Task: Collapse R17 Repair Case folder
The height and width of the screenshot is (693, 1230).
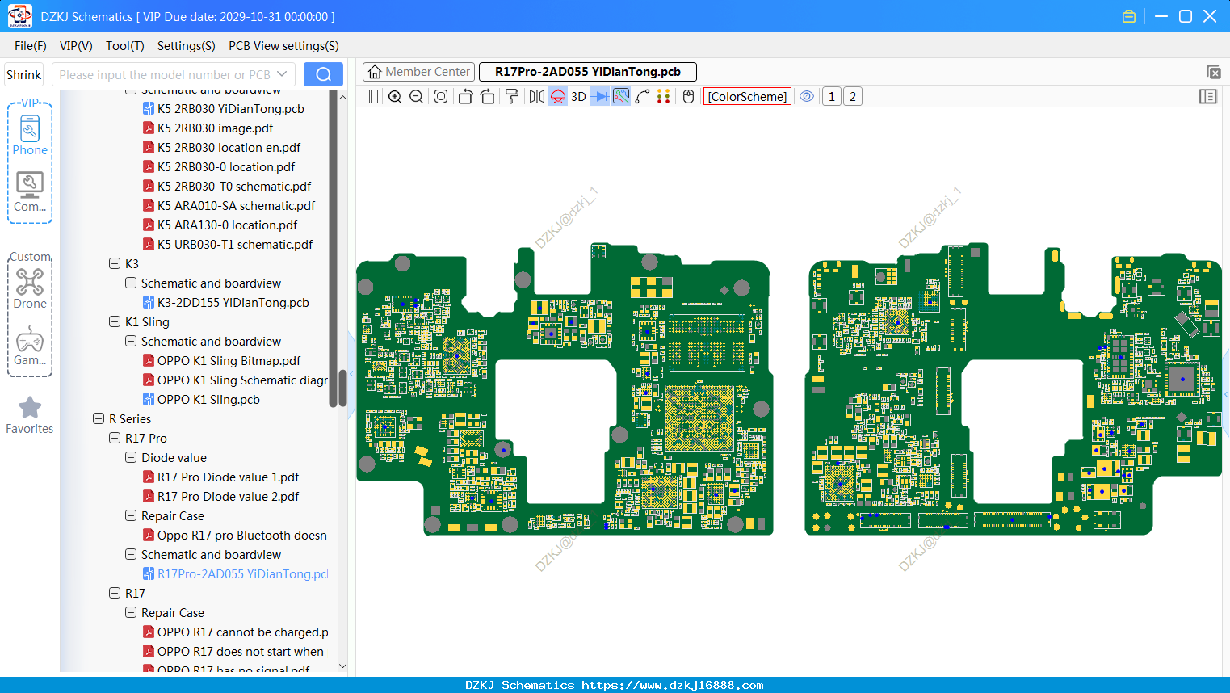Action: (131, 613)
